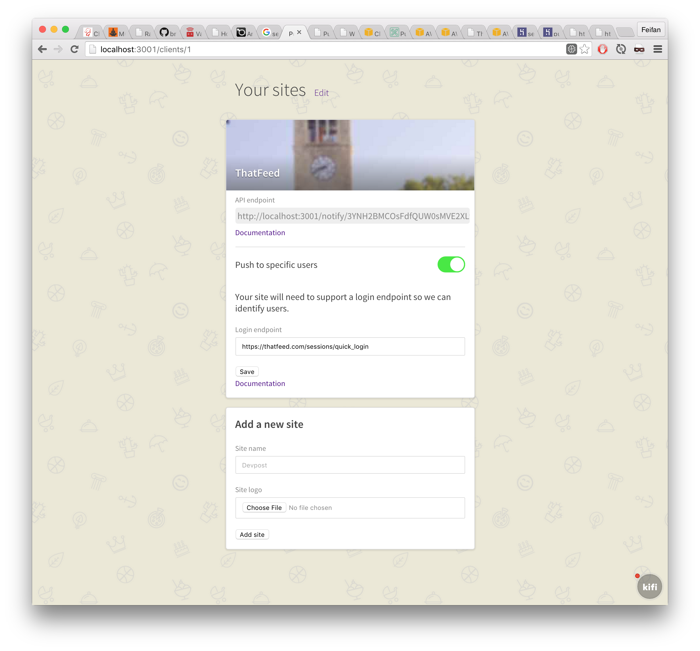Reload the page with refresh icon
Screen dimensions: 700x651
pos(74,49)
